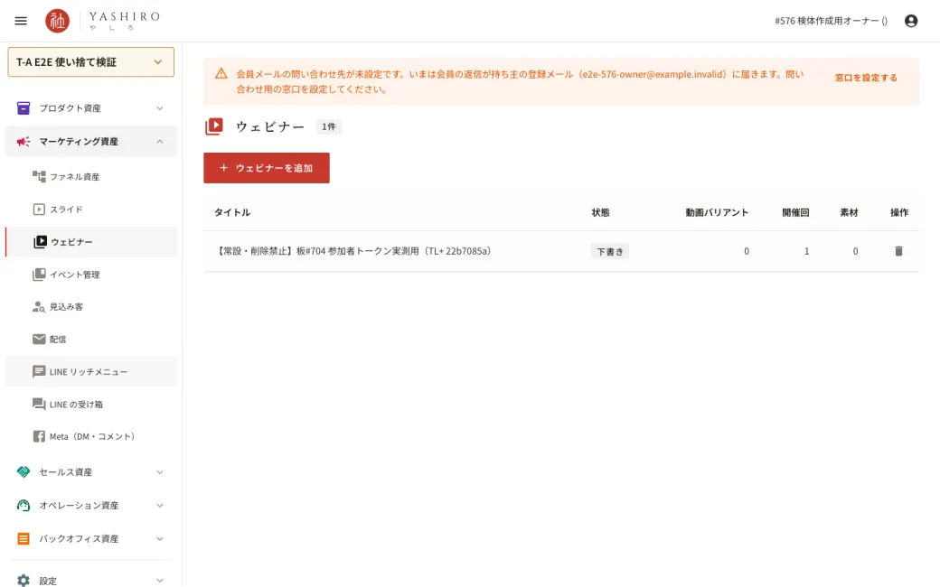The width and height of the screenshot is (940, 587).
Task: Click the 1件 count badge
Action: (x=328, y=126)
